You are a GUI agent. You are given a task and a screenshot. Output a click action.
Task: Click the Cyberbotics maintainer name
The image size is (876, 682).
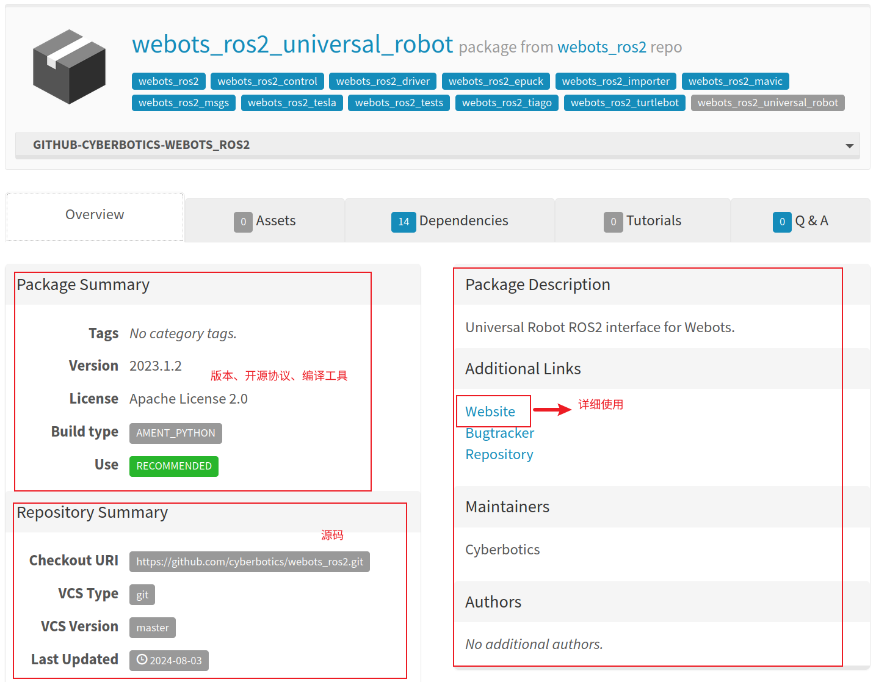[502, 550]
